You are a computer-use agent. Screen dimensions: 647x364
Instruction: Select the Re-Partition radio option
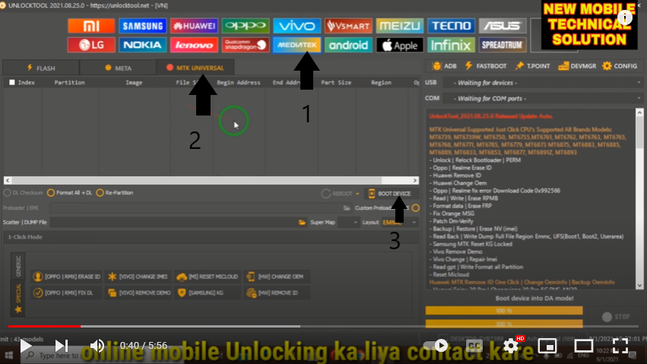tap(115, 192)
